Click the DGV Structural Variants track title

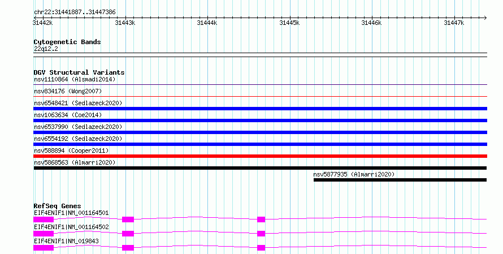point(79,72)
